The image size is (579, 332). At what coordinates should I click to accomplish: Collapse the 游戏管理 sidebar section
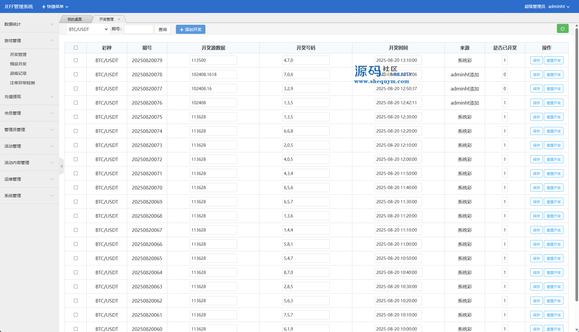click(x=29, y=41)
